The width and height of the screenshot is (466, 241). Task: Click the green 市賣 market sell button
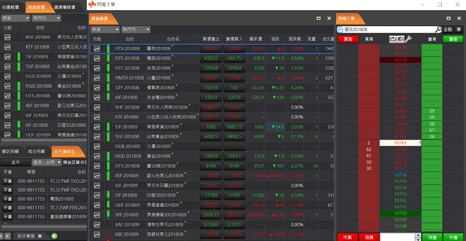[x=453, y=237]
